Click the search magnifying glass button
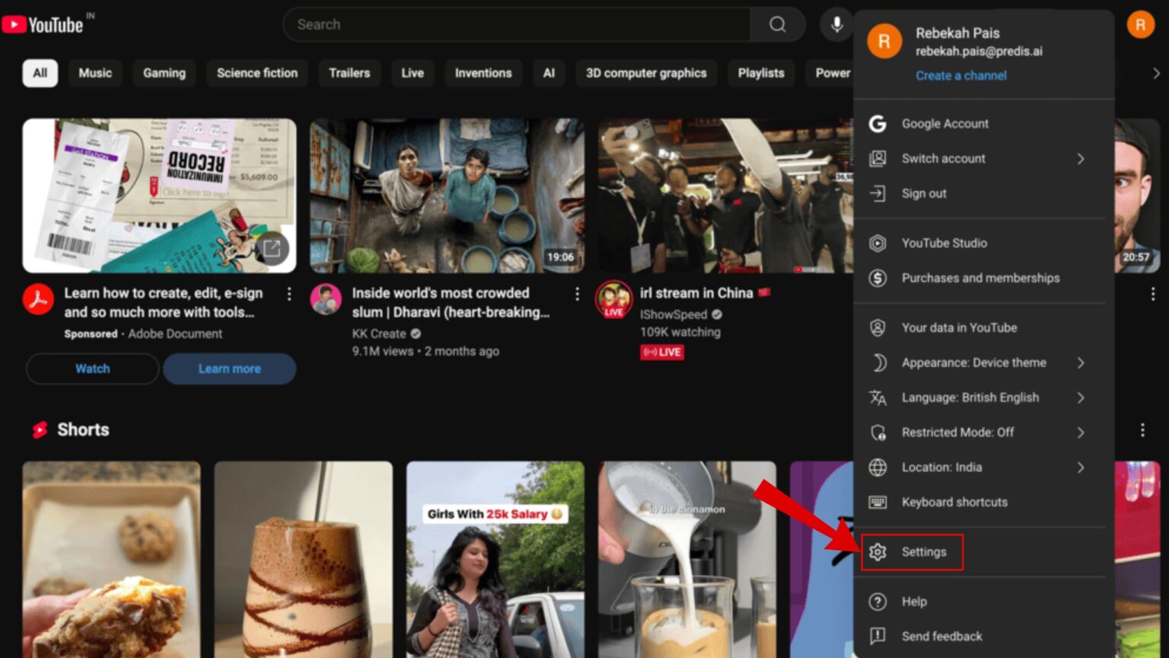Image resolution: width=1169 pixels, height=658 pixels. 777,24
